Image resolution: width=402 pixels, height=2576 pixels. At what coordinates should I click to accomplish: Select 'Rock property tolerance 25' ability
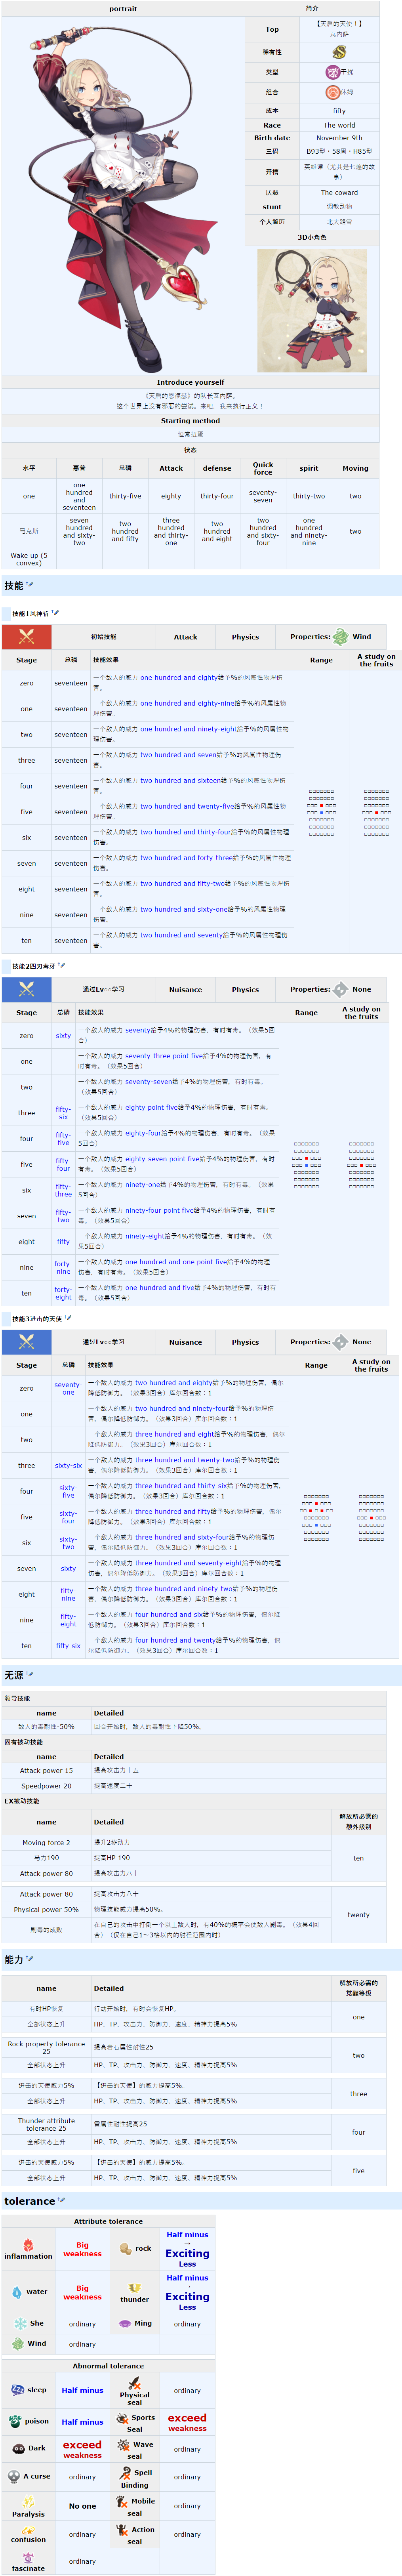[x=46, y=2047]
